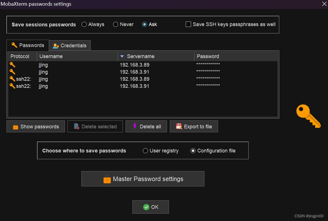Choose User registry as password storage
This screenshot has width=328, height=221.
click(145, 151)
